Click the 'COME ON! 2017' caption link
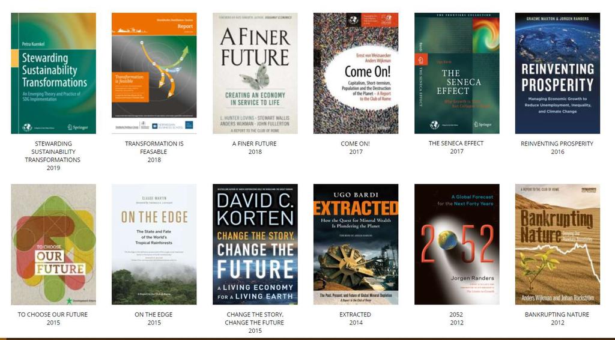The height and width of the screenshot is (340, 615). click(x=356, y=147)
